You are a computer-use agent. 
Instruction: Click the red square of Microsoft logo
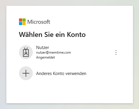click(20, 20)
